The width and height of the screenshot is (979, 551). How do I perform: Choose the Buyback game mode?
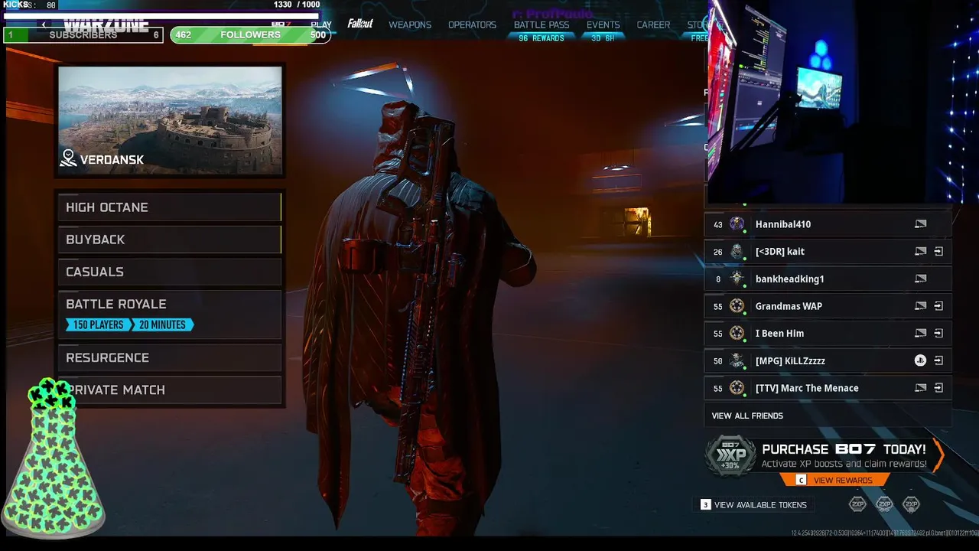pos(170,240)
